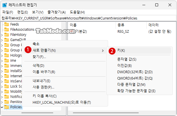Click the REG_SZ type cell
The width and height of the screenshot is (177, 116).
pos(123,32)
